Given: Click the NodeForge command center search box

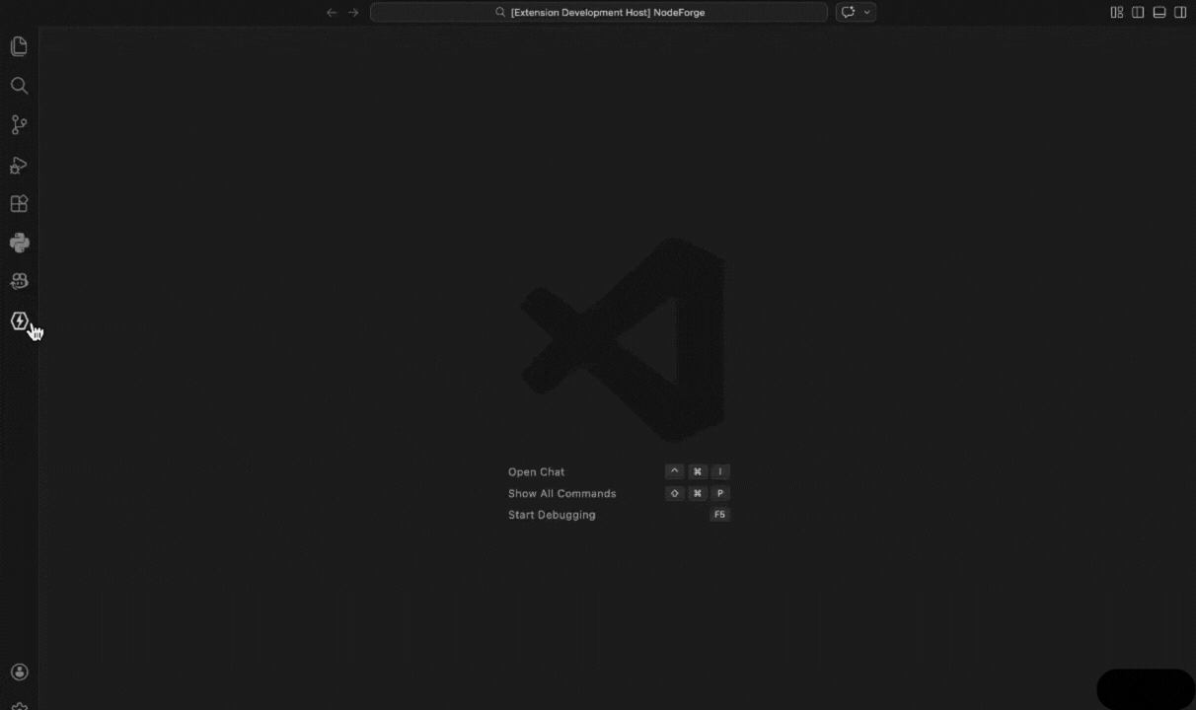Looking at the screenshot, I should point(598,12).
